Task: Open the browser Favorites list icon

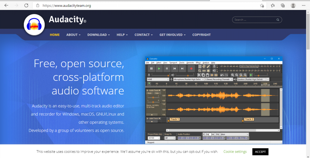Action: (273, 5)
